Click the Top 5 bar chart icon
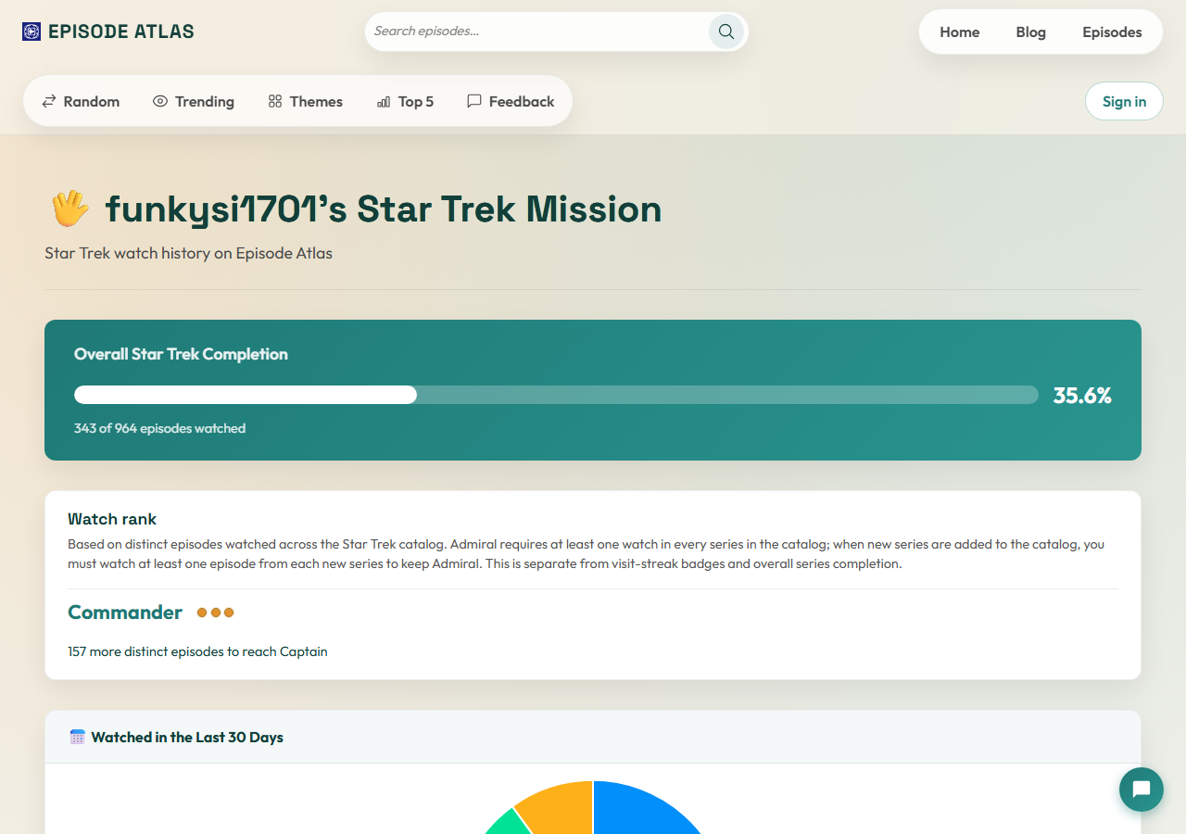Image resolution: width=1186 pixels, height=834 pixels. 384,101
